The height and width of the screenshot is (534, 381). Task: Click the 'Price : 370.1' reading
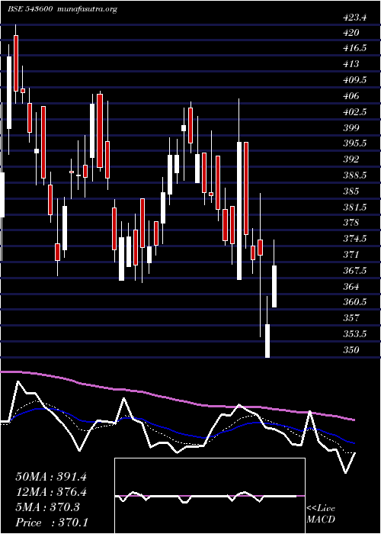coord(51,523)
